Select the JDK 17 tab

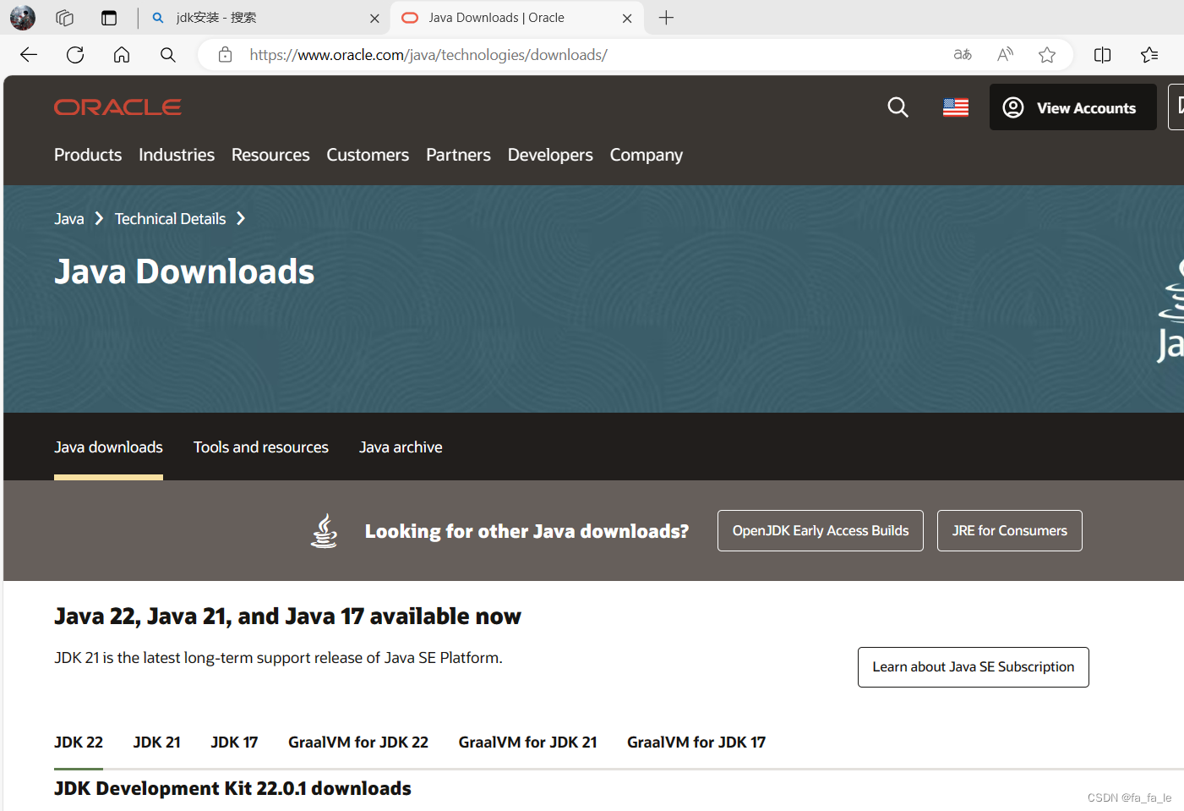click(x=234, y=743)
